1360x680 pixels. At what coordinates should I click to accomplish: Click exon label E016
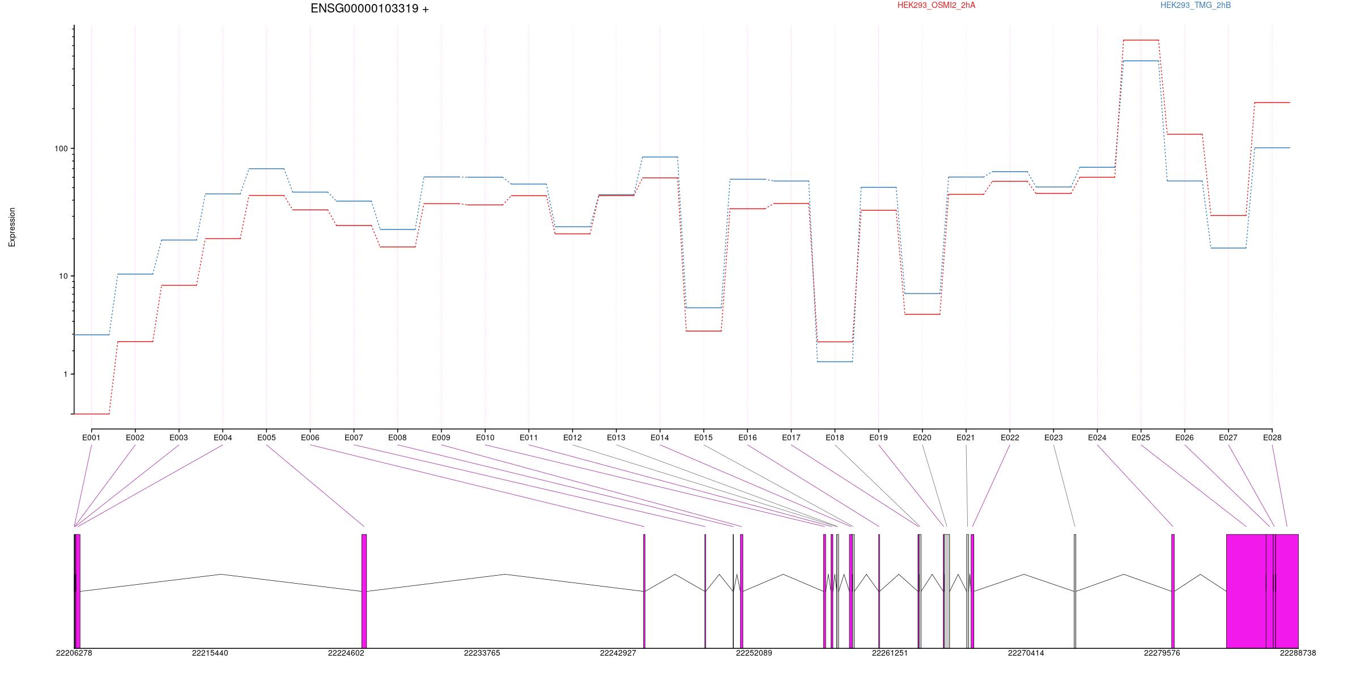pyautogui.click(x=747, y=437)
